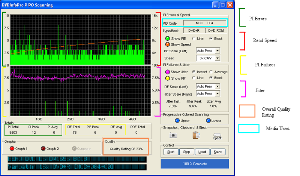The height and width of the screenshot is (176, 300).
Task: Click the DVD+R type field
Action: (194, 31)
